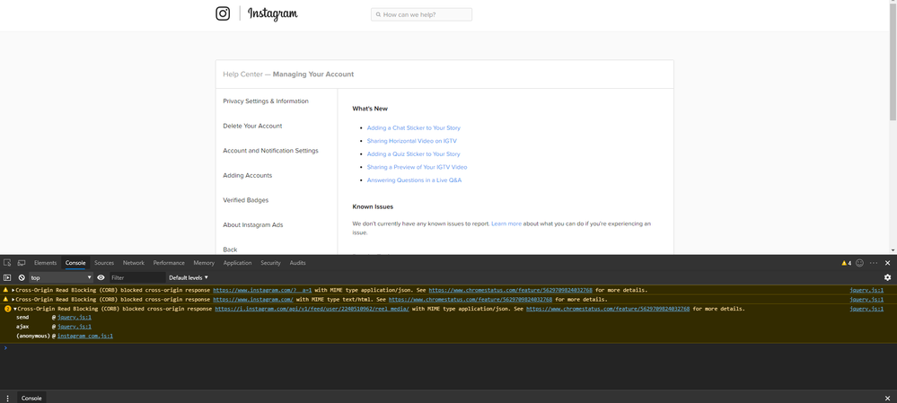Open 'Answering Questions in a Live Q&A'
The height and width of the screenshot is (403, 897).
tap(414, 180)
